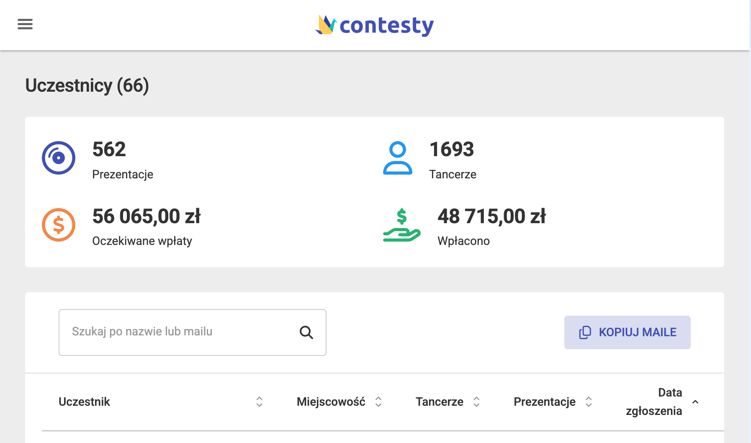Click the Tancerze column header label
The height and width of the screenshot is (443, 751).
point(440,402)
